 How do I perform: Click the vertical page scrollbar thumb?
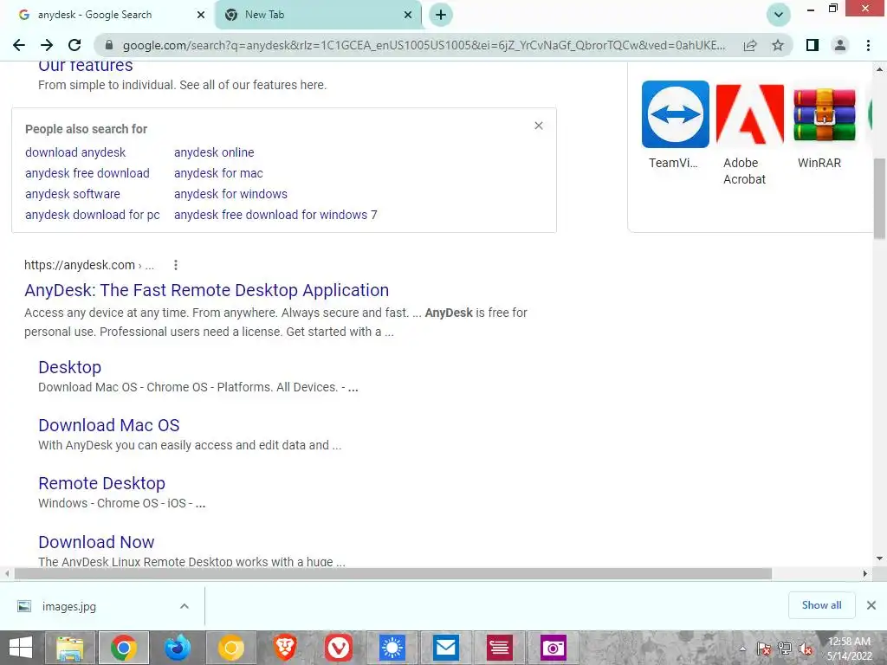click(880, 198)
